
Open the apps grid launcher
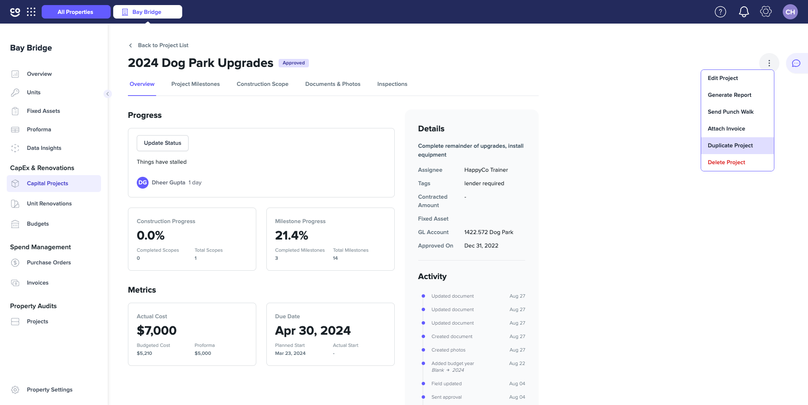(x=31, y=12)
